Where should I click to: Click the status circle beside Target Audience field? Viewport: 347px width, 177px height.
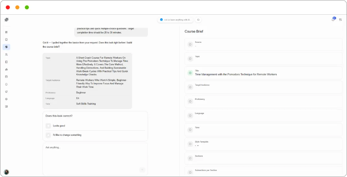[x=190, y=87]
